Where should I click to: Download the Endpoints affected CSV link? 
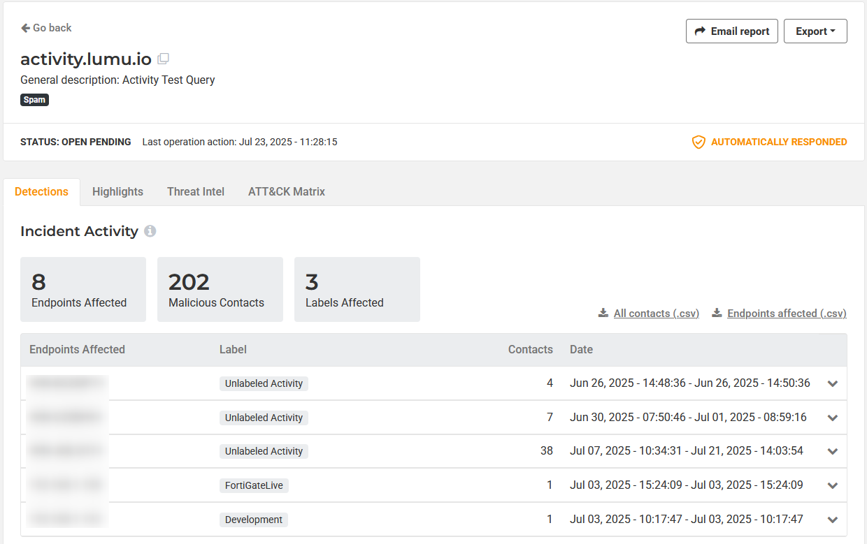click(x=787, y=314)
